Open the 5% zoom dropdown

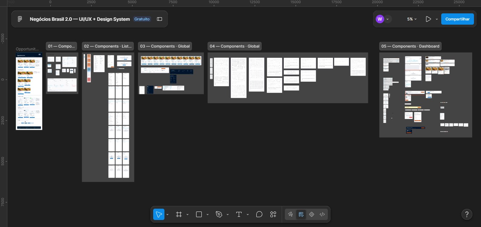click(x=412, y=19)
